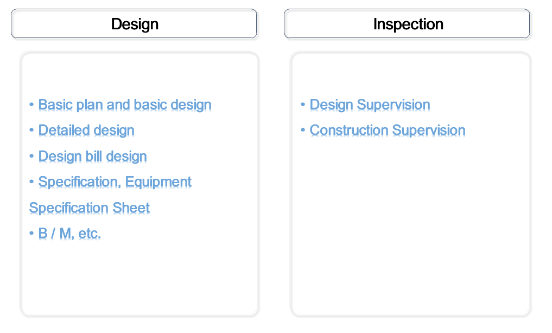This screenshot has width=552, height=333.
Task: Choose the 'Design bill design' entry
Action: click(x=93, y=156)
